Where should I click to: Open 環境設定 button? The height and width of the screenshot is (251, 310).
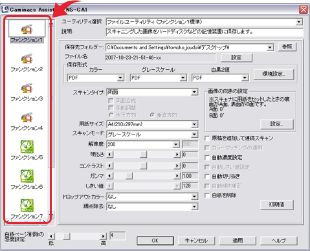tap(274, 74)
